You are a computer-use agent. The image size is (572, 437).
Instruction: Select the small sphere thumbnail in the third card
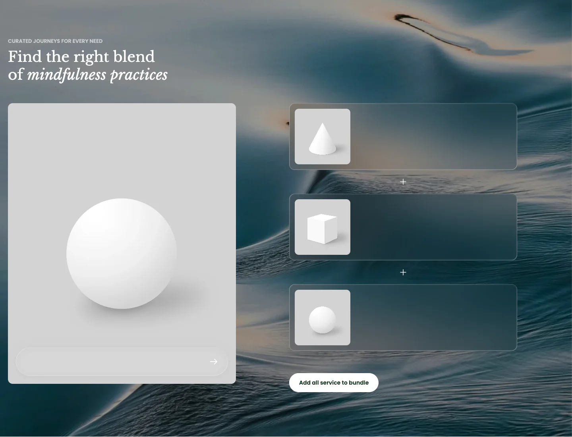pyautogui.click(x=323, y=318)
